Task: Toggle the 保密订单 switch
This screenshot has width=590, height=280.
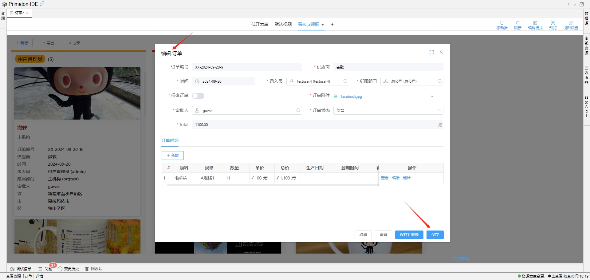Action: click(x=198, y=96)
